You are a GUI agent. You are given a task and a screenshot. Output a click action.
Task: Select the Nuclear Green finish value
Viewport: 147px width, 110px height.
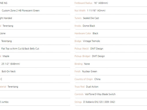click(x=90, y=71)
